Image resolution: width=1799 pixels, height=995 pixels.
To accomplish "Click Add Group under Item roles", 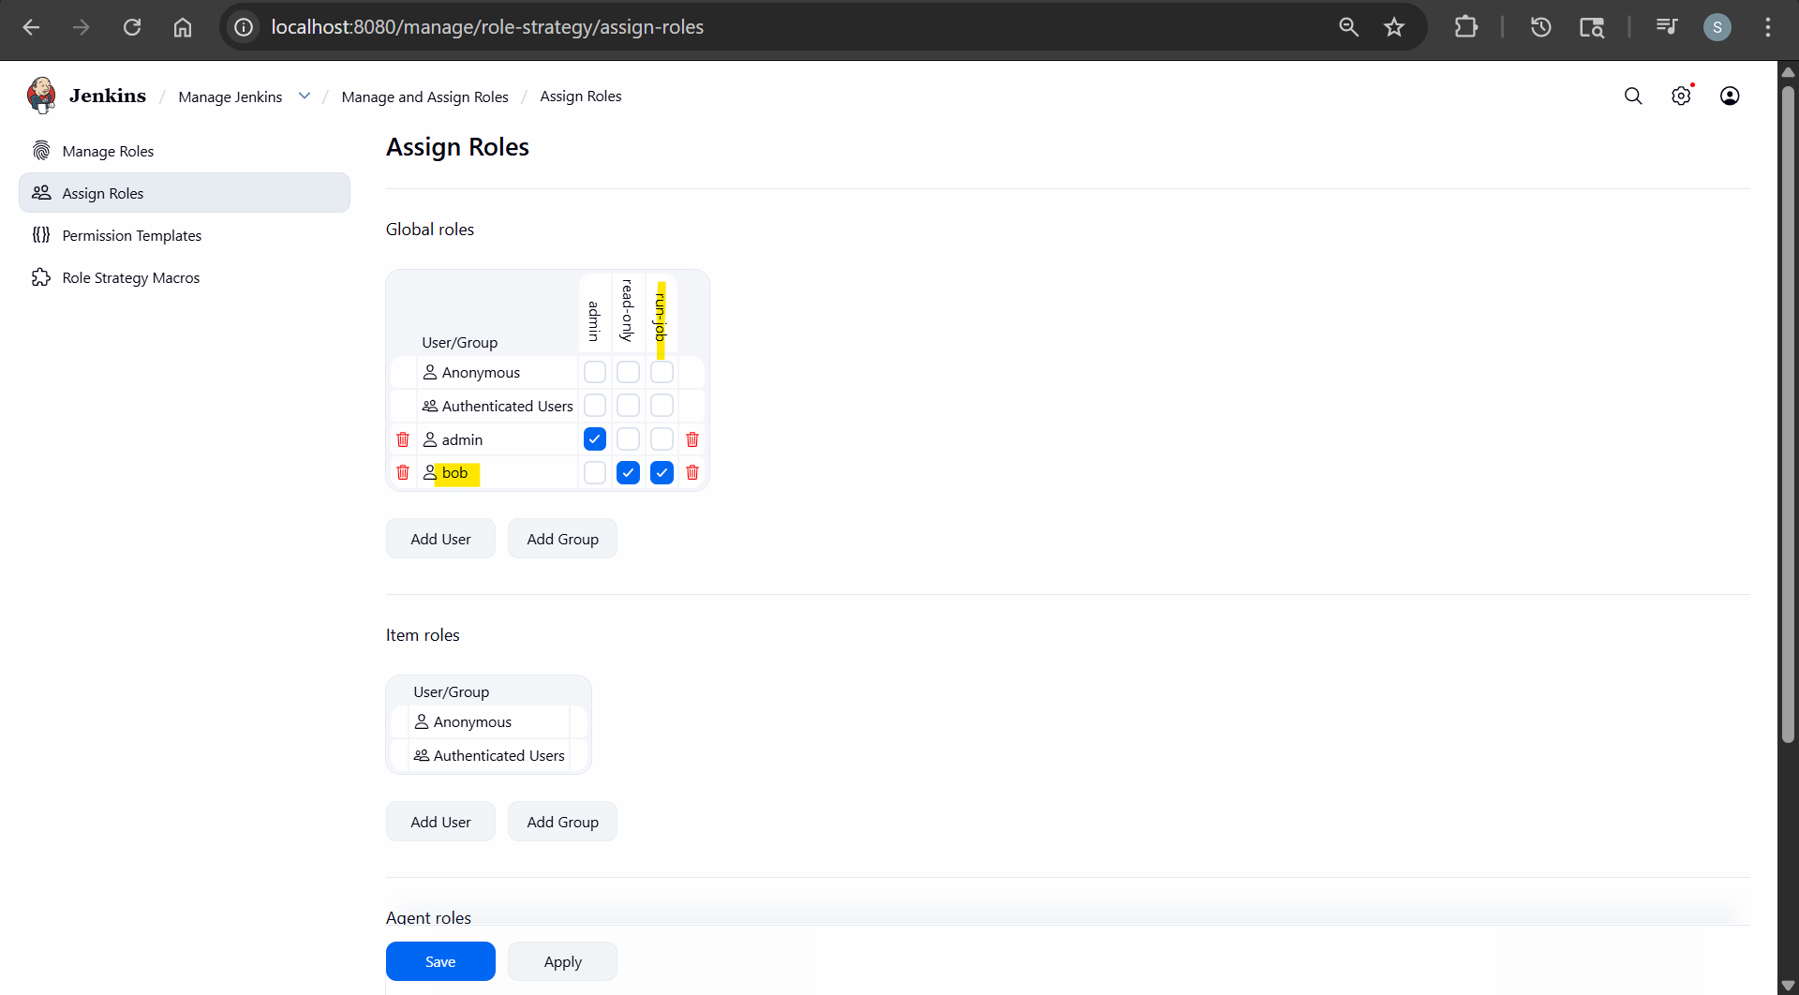I will click(562, 822).
